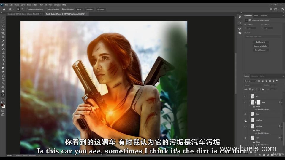Hide the Scar face layer
285x160 pixels.
coord(246,126)
